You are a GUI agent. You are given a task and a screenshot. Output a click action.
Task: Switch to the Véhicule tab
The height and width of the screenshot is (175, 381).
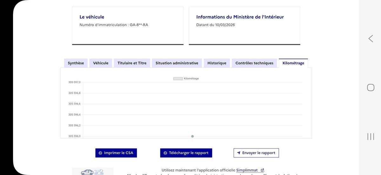click(101, 63)
